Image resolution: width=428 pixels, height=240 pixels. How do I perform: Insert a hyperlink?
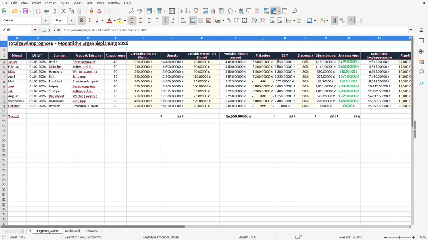click(241, 11)
